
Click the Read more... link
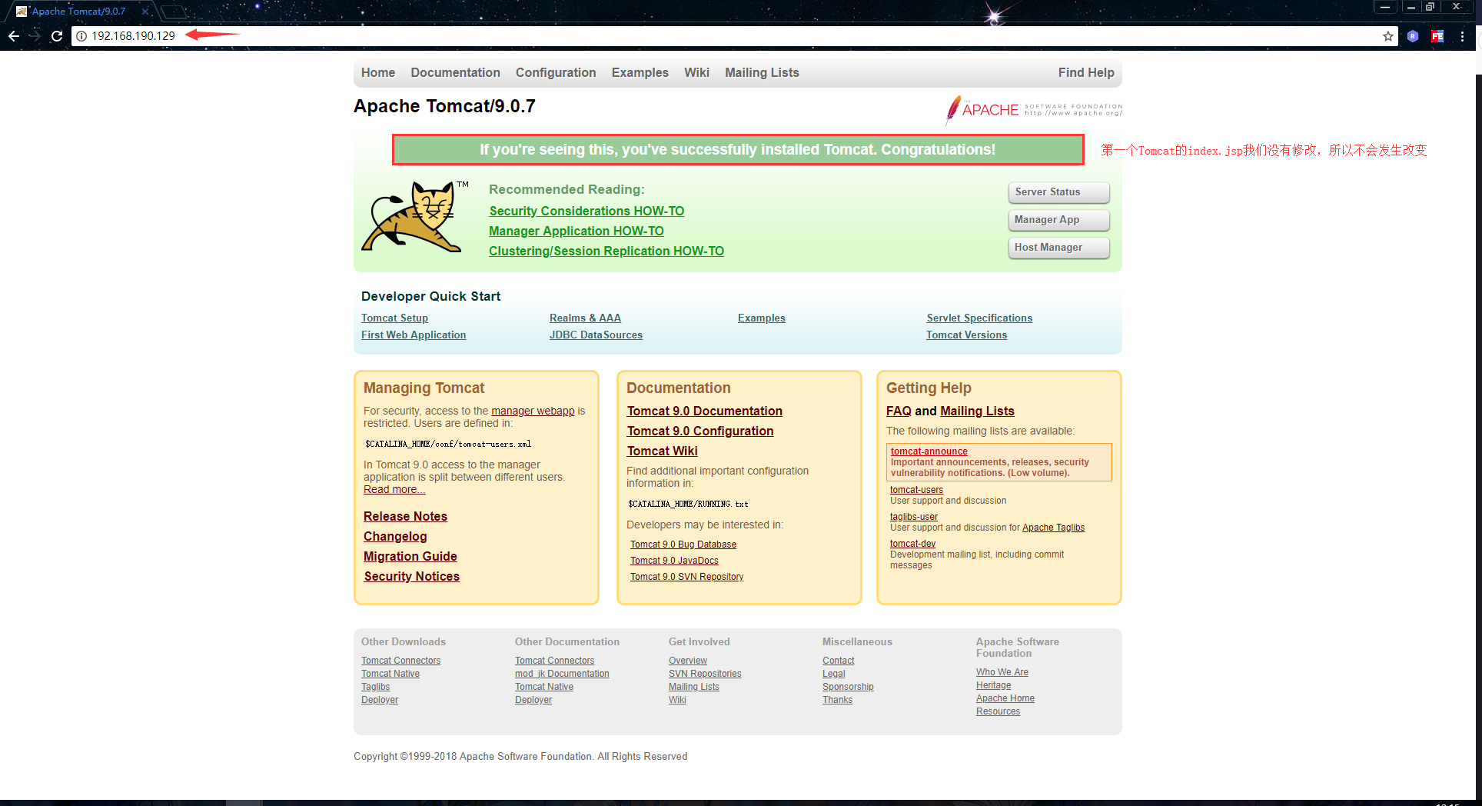click(x=394, y=489)
